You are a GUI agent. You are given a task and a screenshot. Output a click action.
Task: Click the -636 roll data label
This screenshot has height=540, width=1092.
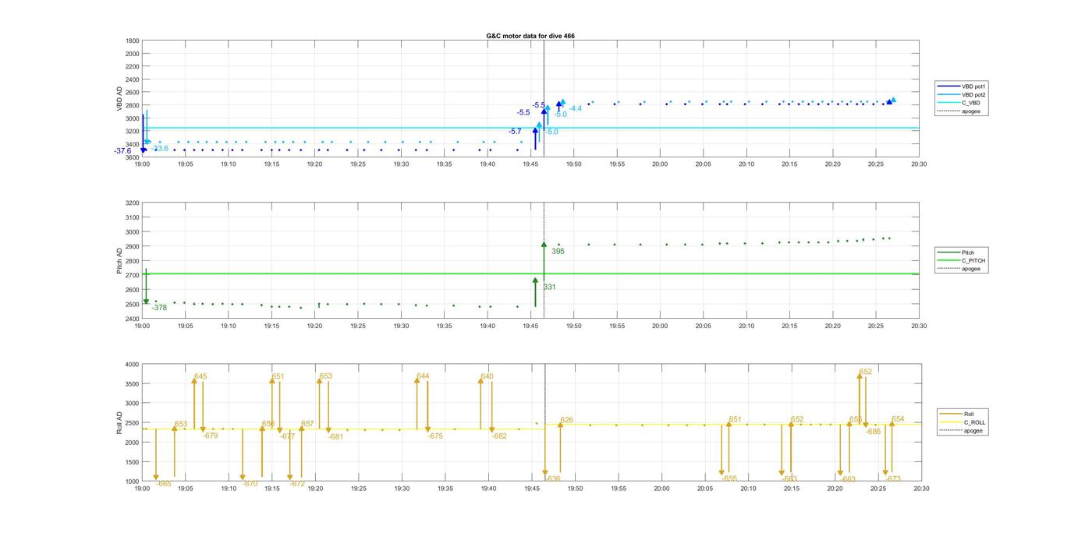click(552, 479)
